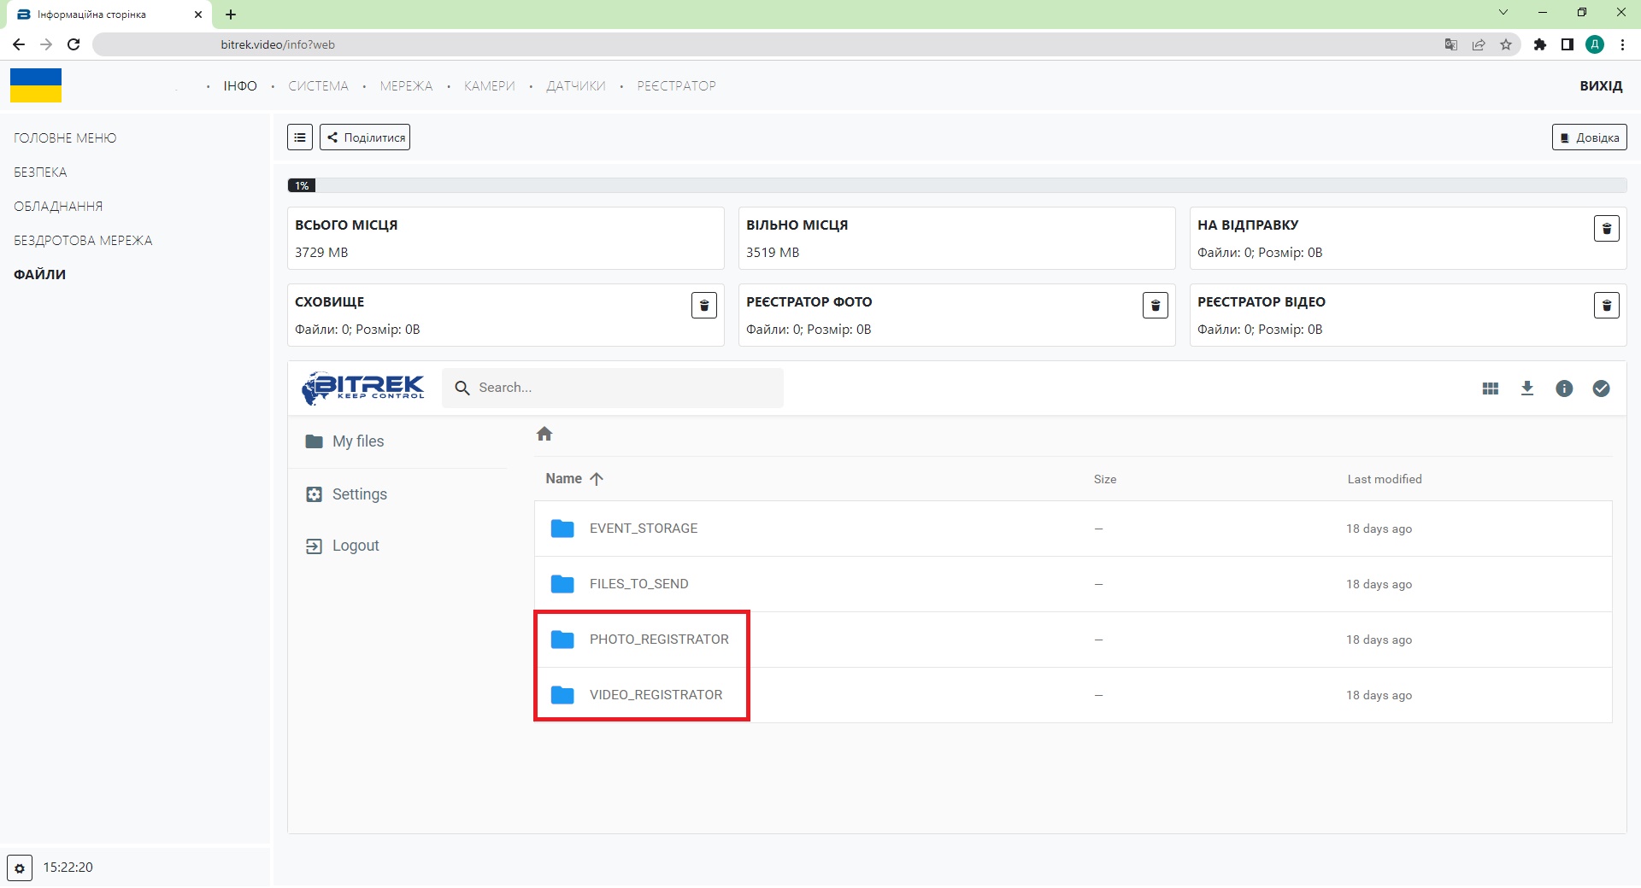Open the EVENT_STORAGE folder

[x=643, y=529]
